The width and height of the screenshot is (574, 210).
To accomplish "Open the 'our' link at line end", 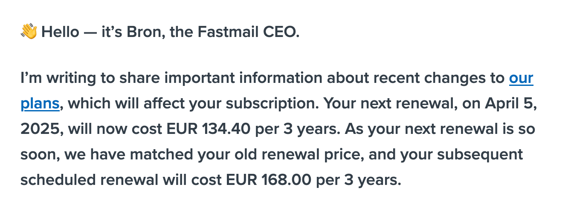I will (521, 78).
